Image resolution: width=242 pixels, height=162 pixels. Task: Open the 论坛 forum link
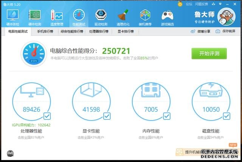tap(189, 4)
